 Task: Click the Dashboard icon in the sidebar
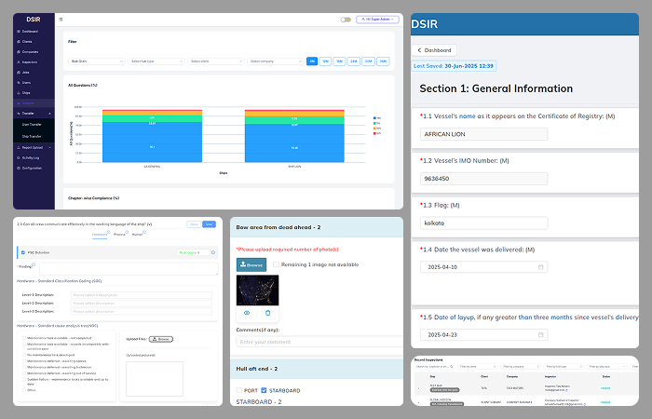[x=19, y=32]
